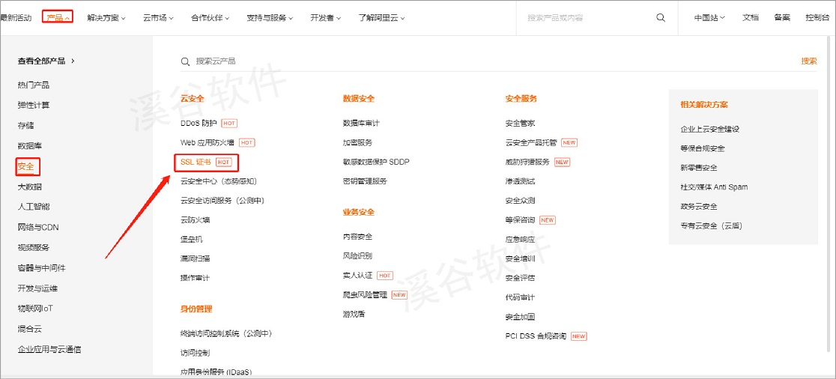Select 网络与CDN category in sidebar
The width and height of the screenshot is (836, 379).
point(38,228)
